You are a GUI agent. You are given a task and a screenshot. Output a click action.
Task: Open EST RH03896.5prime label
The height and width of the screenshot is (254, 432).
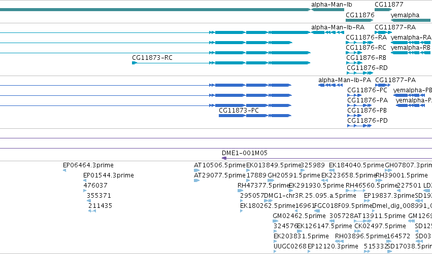361,236
